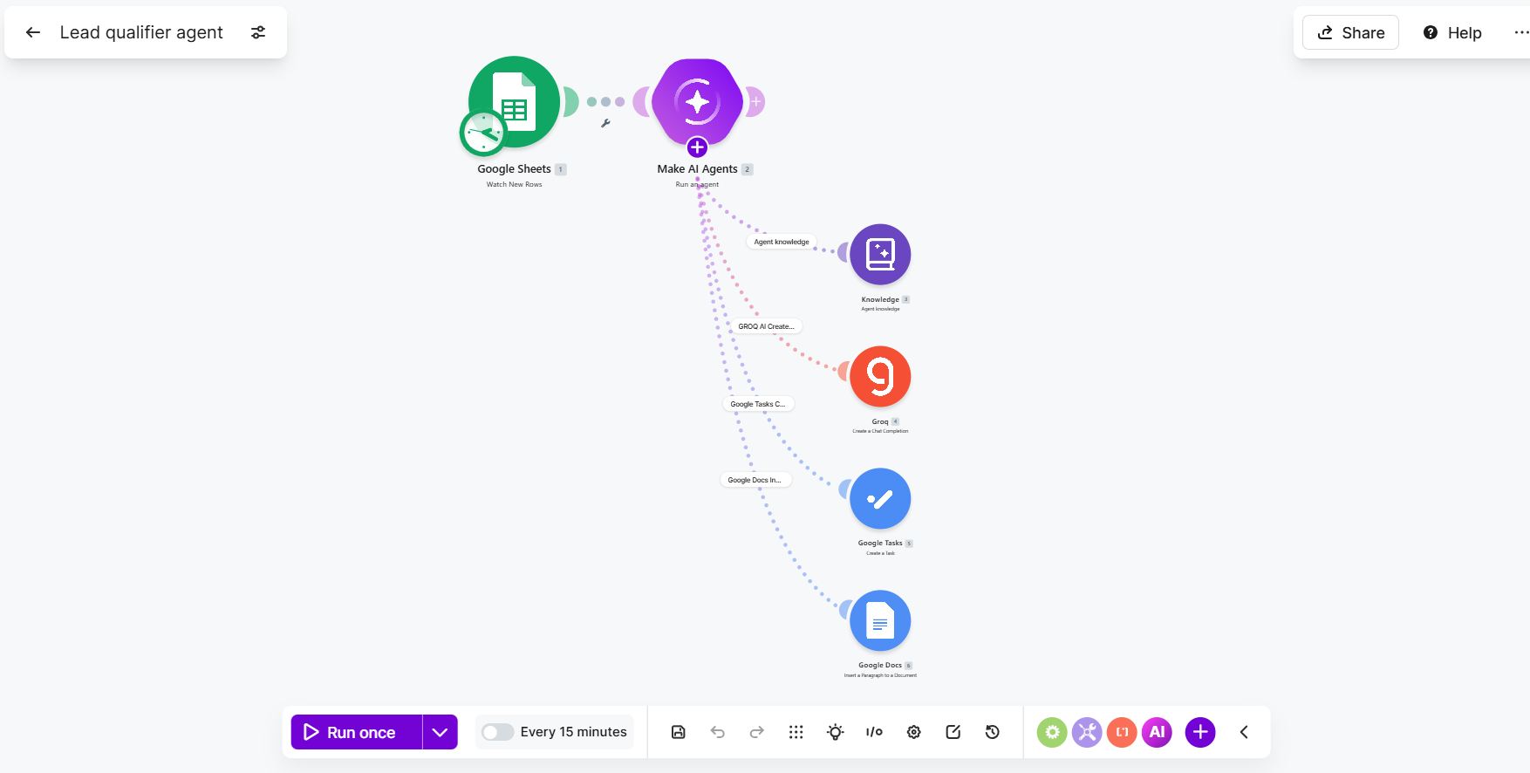Toggle the scenario scheduling switch

[497, 732]
